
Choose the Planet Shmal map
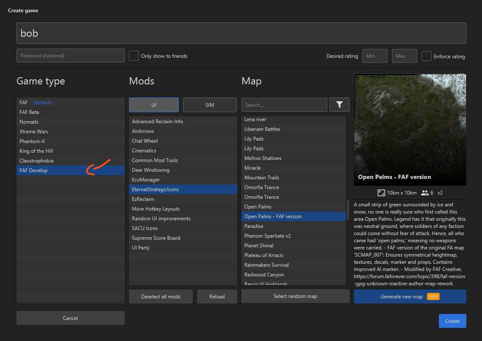point(293,246)
